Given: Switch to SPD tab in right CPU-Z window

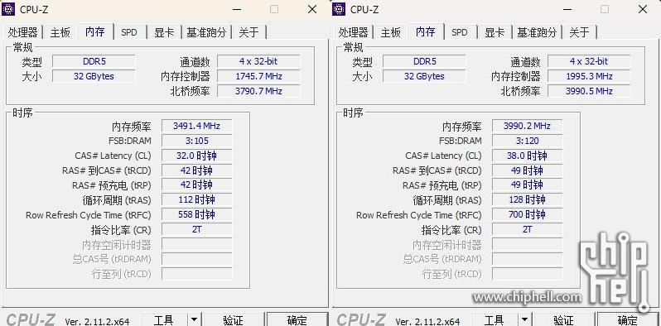Looking at the screenshot, I should click(x=460, y=32).
